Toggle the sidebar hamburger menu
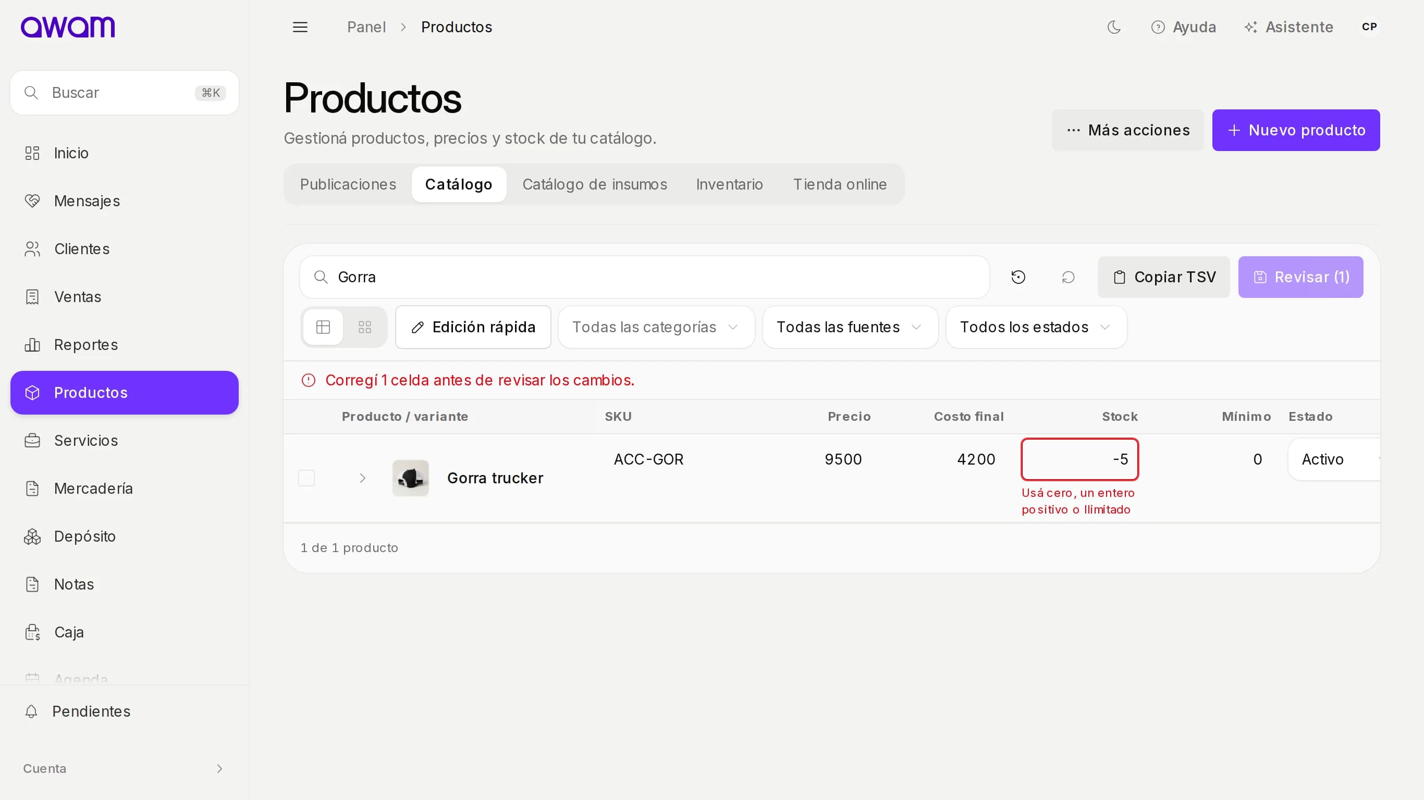The height and width of the screenshot is (800, 1424). tap(300, 27)
